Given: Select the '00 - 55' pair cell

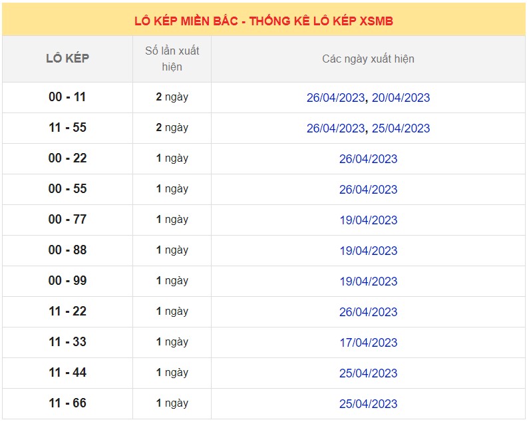Looking at the screenshot, I should [x=67, y=188].
